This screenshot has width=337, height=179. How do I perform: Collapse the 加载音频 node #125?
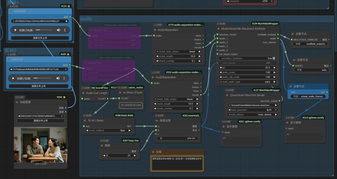tap(11, 11)
